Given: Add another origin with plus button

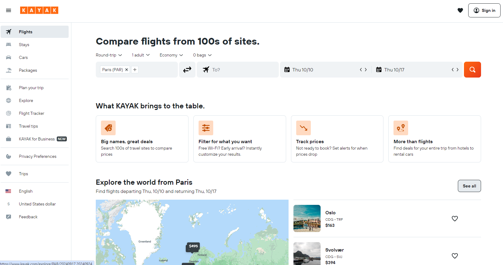Looking at the screenshot, I should click(135, 70).
